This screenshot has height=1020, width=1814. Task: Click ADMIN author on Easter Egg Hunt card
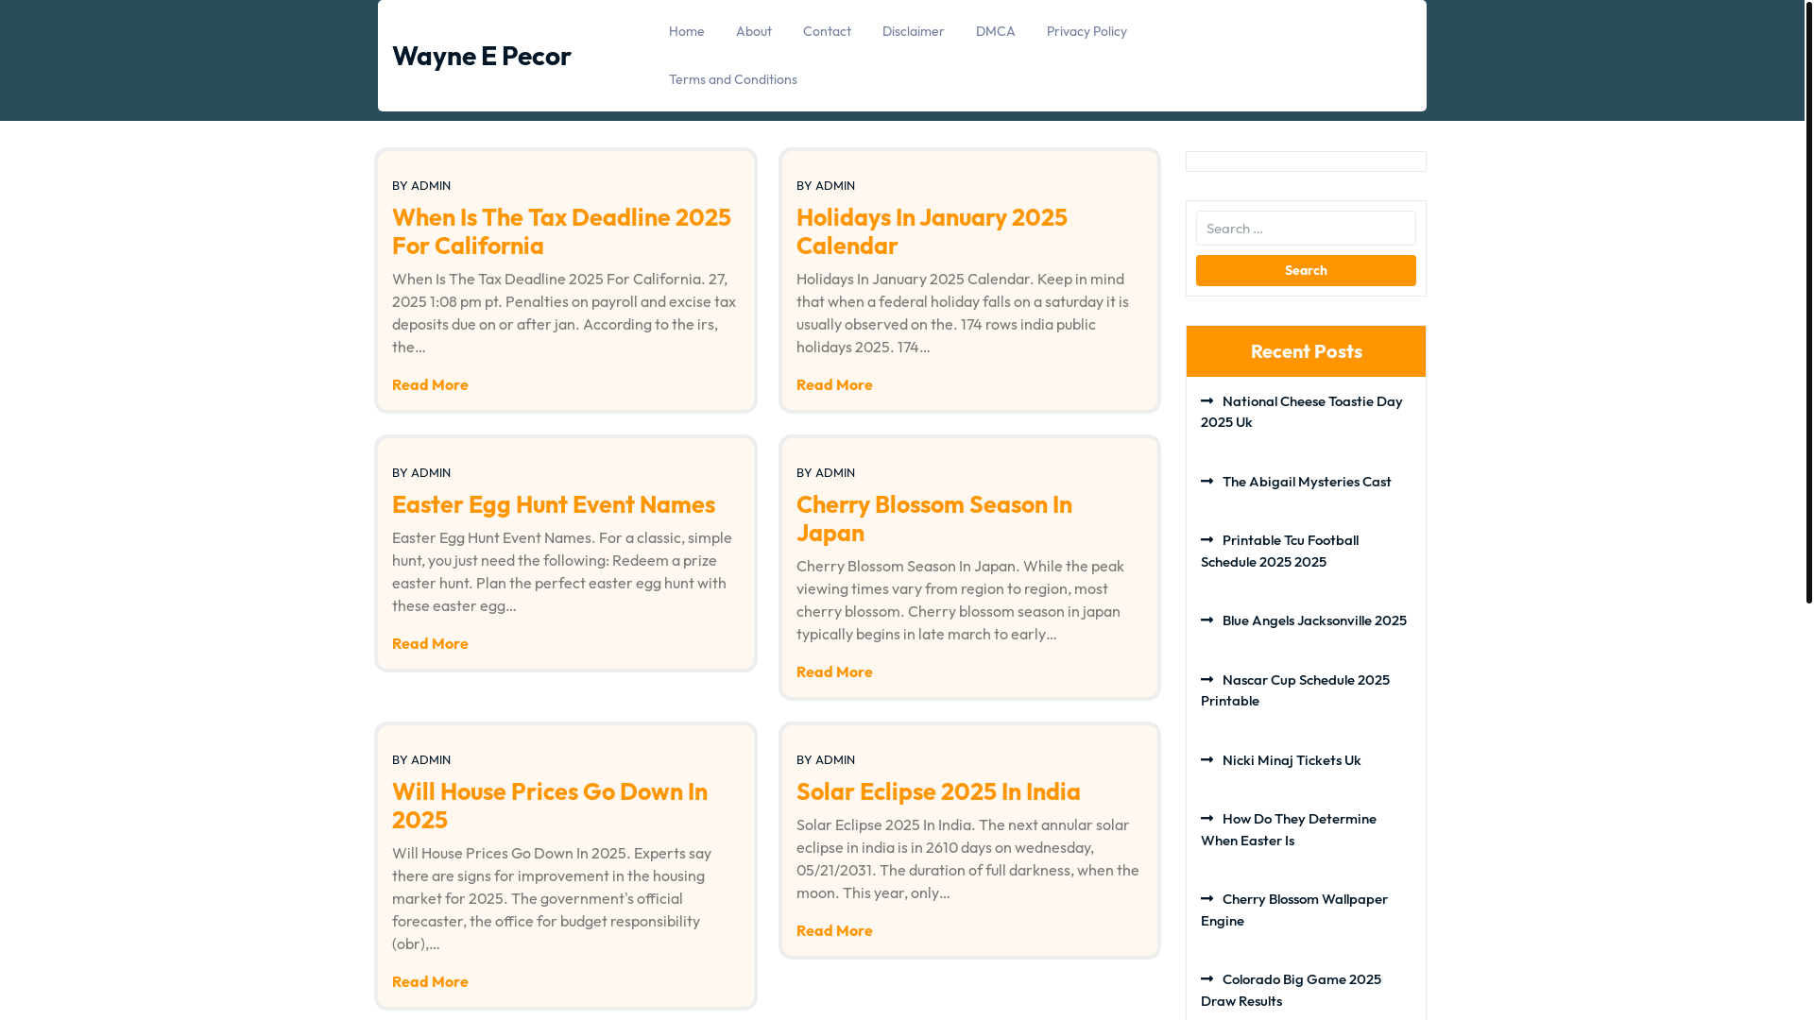tap(431, 472)
